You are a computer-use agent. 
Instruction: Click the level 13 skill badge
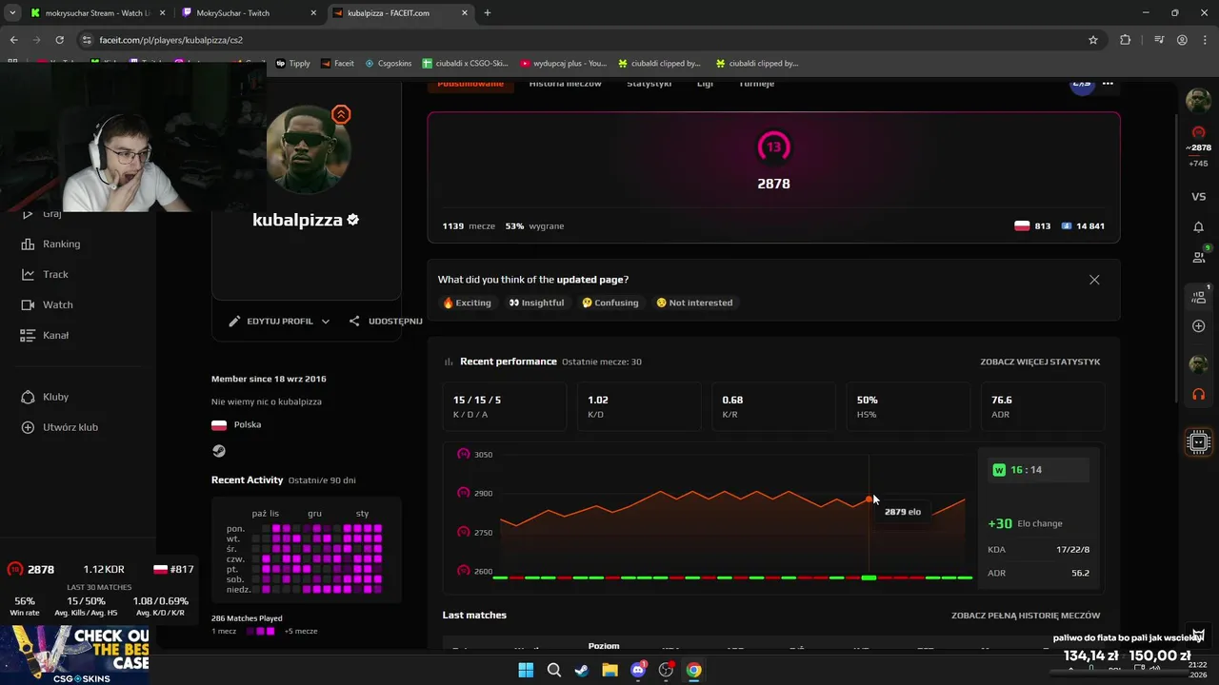[773, 147]
